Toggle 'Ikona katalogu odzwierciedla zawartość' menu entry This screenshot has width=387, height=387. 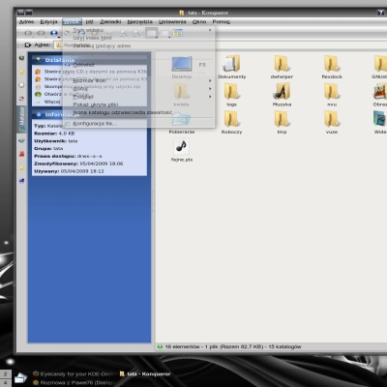click(138, 112)
